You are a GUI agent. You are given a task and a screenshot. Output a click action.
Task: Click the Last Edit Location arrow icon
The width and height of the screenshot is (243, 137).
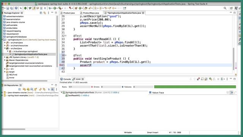pyautogui.click(x=106, y=8)
